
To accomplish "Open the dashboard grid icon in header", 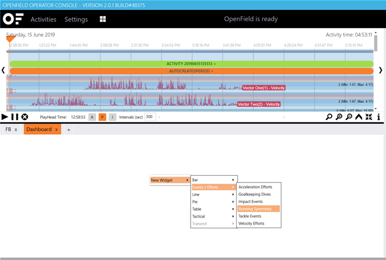I will pyautogui.click(x=103, y=19).
